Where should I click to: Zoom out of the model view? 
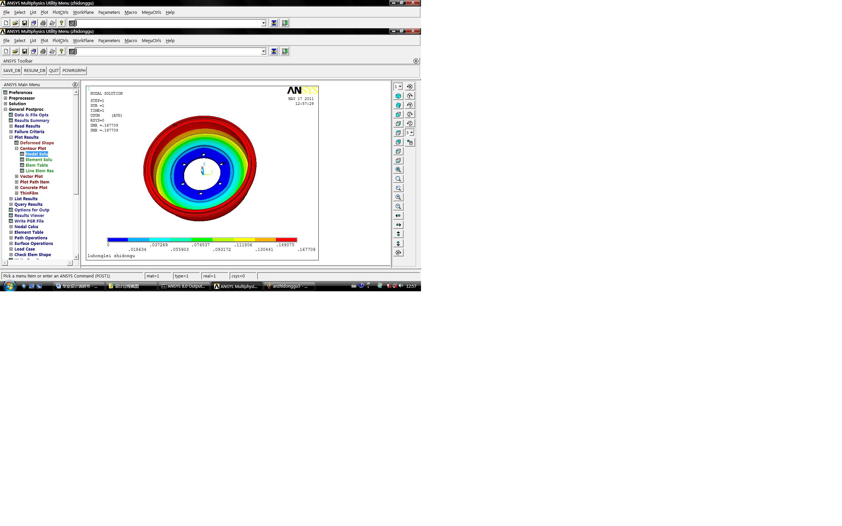coord(398,207)
